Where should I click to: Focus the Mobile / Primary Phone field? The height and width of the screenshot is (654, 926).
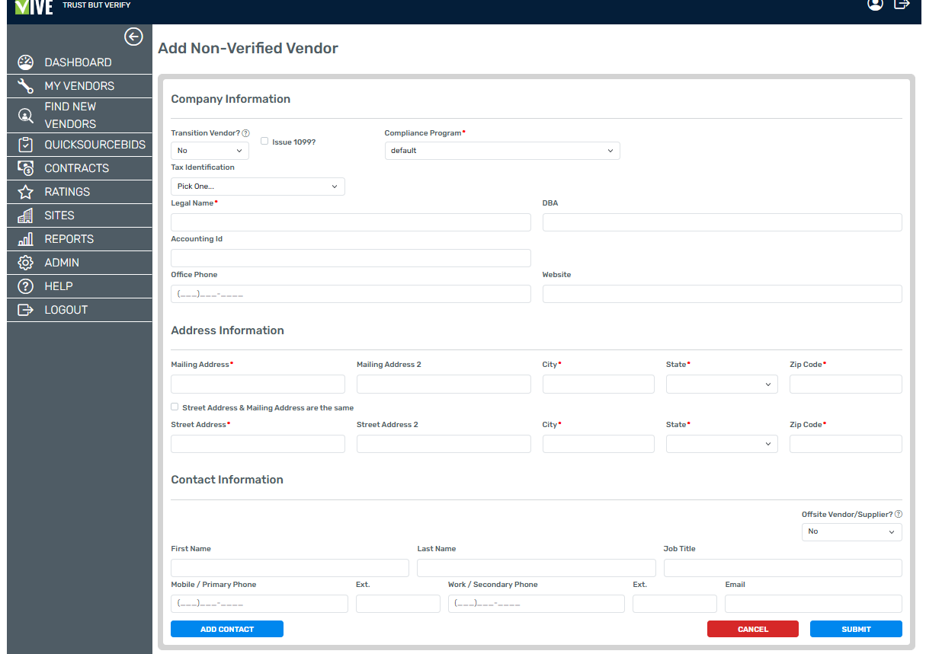pos(259,604)
